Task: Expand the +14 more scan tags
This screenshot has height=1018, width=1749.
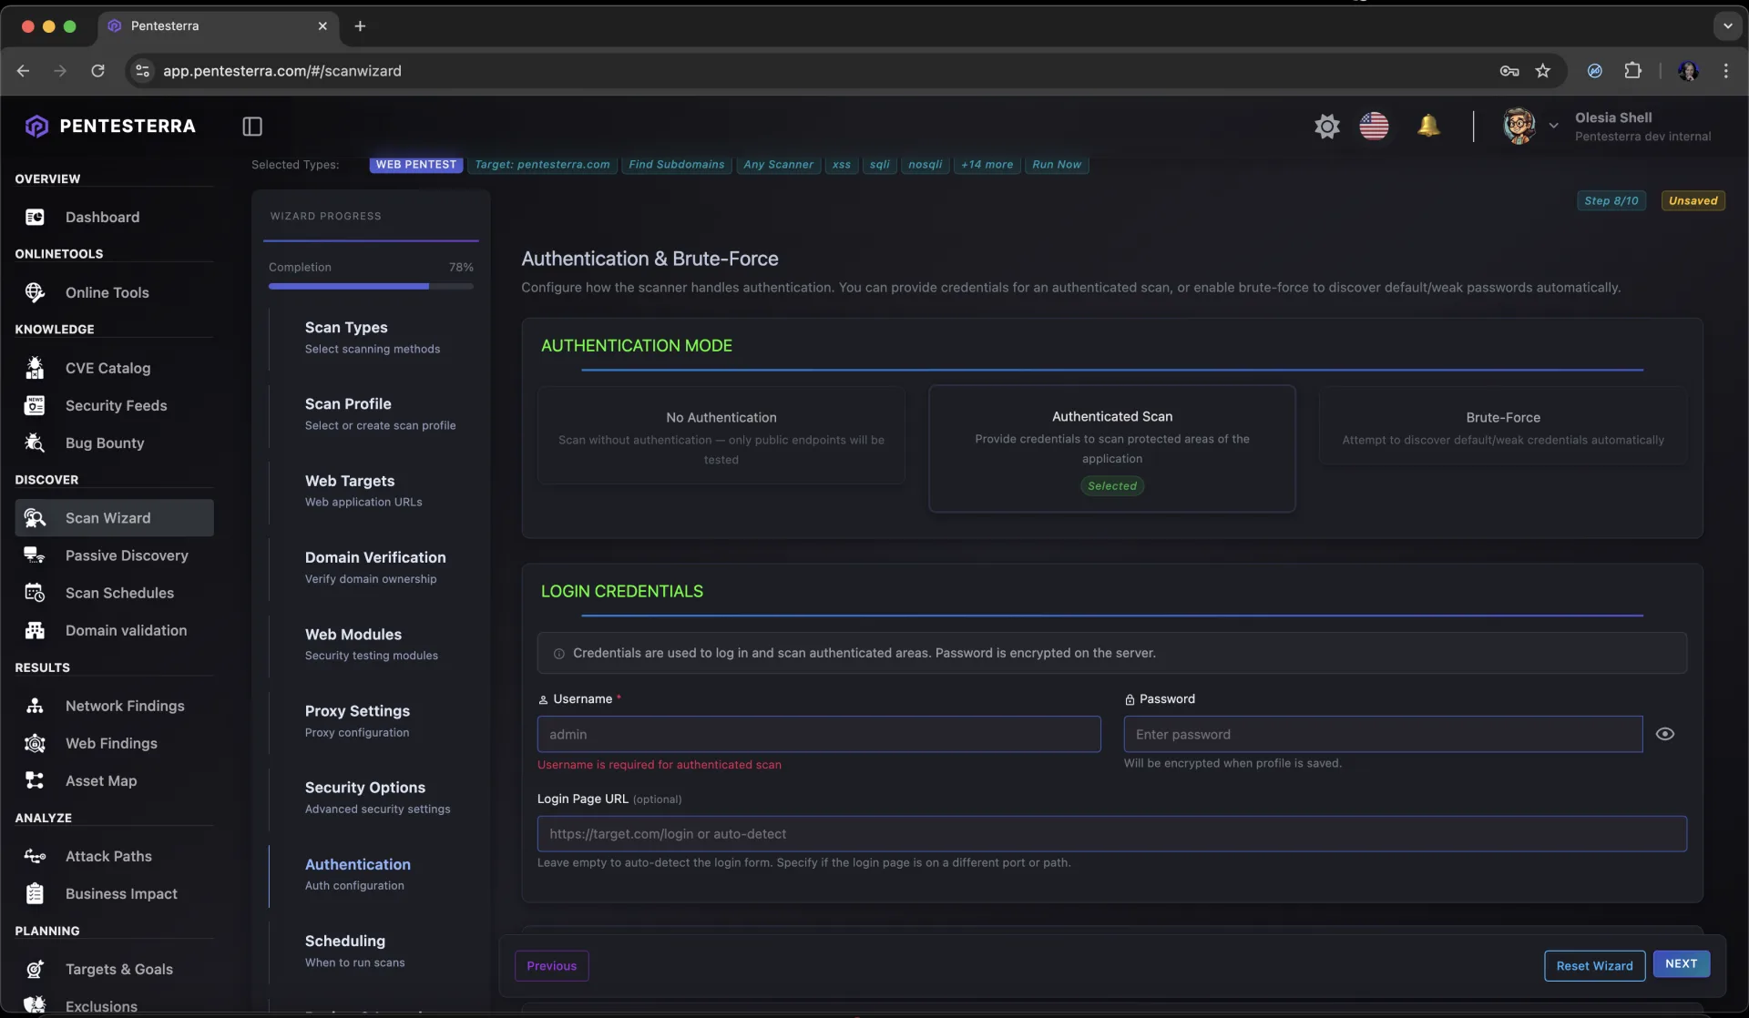Action: [987, 165]
